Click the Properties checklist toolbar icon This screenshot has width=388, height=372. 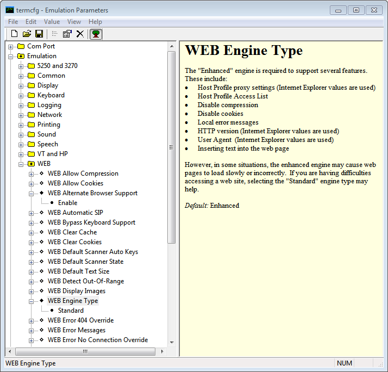(x=67, y=34)
